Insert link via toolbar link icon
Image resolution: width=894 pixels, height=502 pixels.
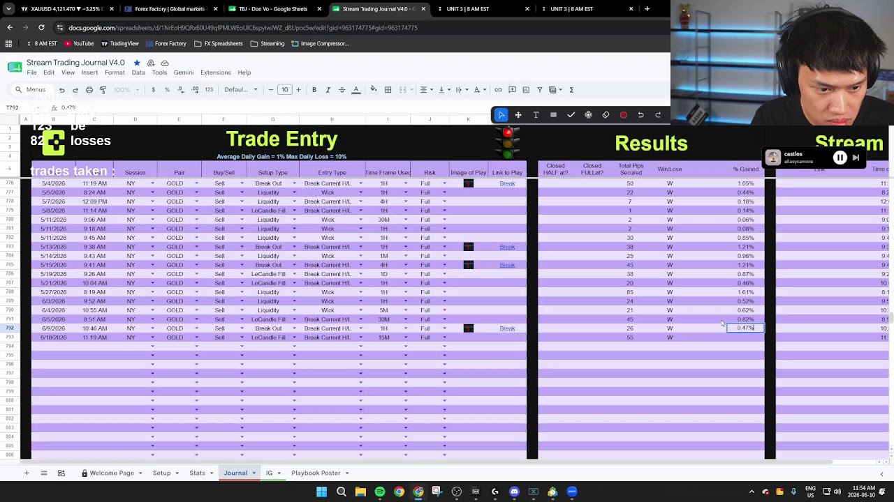tap(498, 90)
